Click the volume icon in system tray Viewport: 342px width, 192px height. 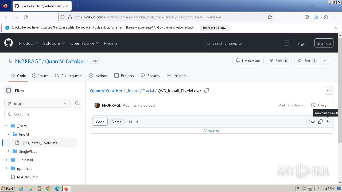[x=304, y=189]
